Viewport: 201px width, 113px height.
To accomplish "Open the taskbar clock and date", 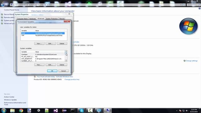I will tap(194, 110).
